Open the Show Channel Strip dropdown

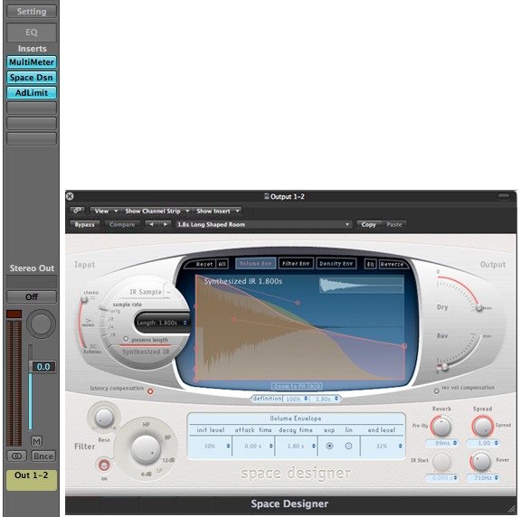click(156, 211)
